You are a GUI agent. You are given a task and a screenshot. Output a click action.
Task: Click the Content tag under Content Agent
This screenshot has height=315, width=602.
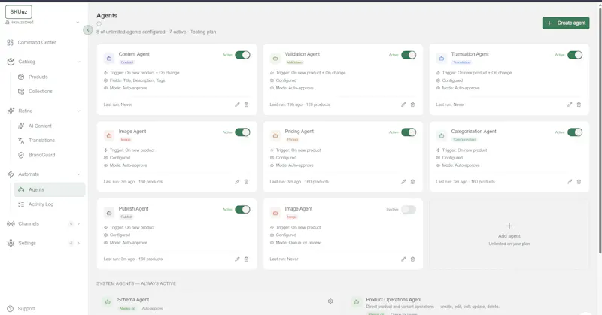126,62
